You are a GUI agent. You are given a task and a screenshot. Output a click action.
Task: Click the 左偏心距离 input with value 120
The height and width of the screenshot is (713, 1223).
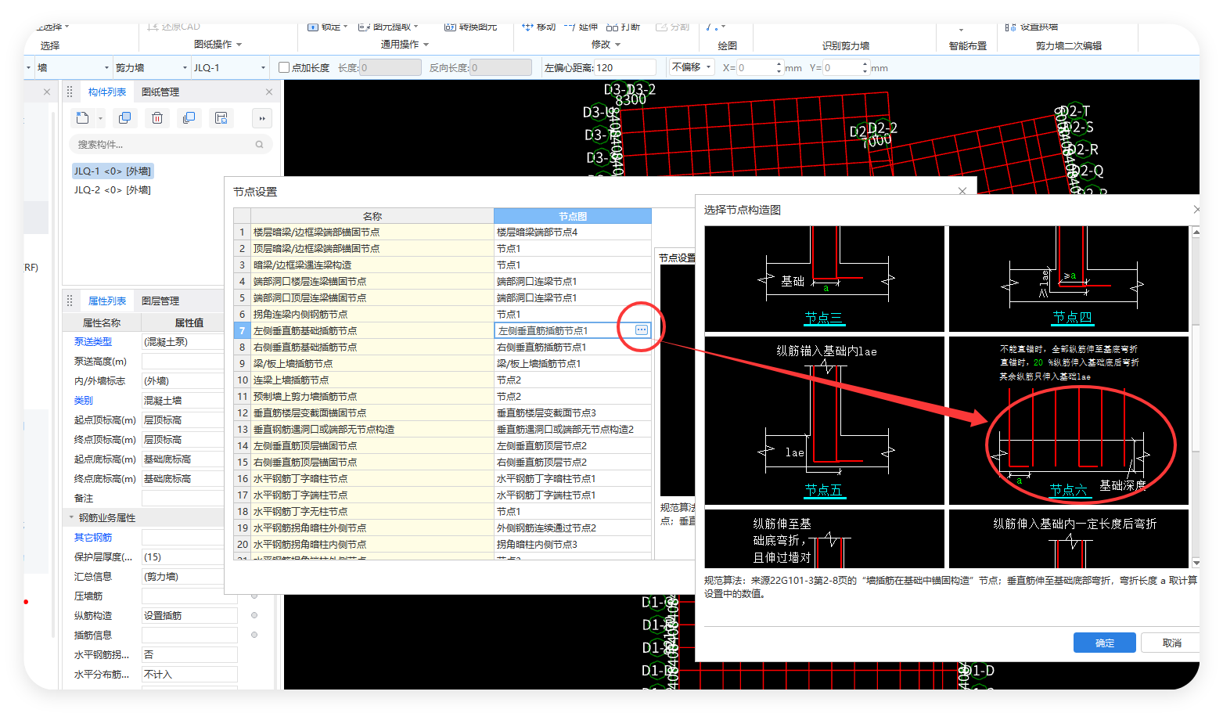coord(624,67)
